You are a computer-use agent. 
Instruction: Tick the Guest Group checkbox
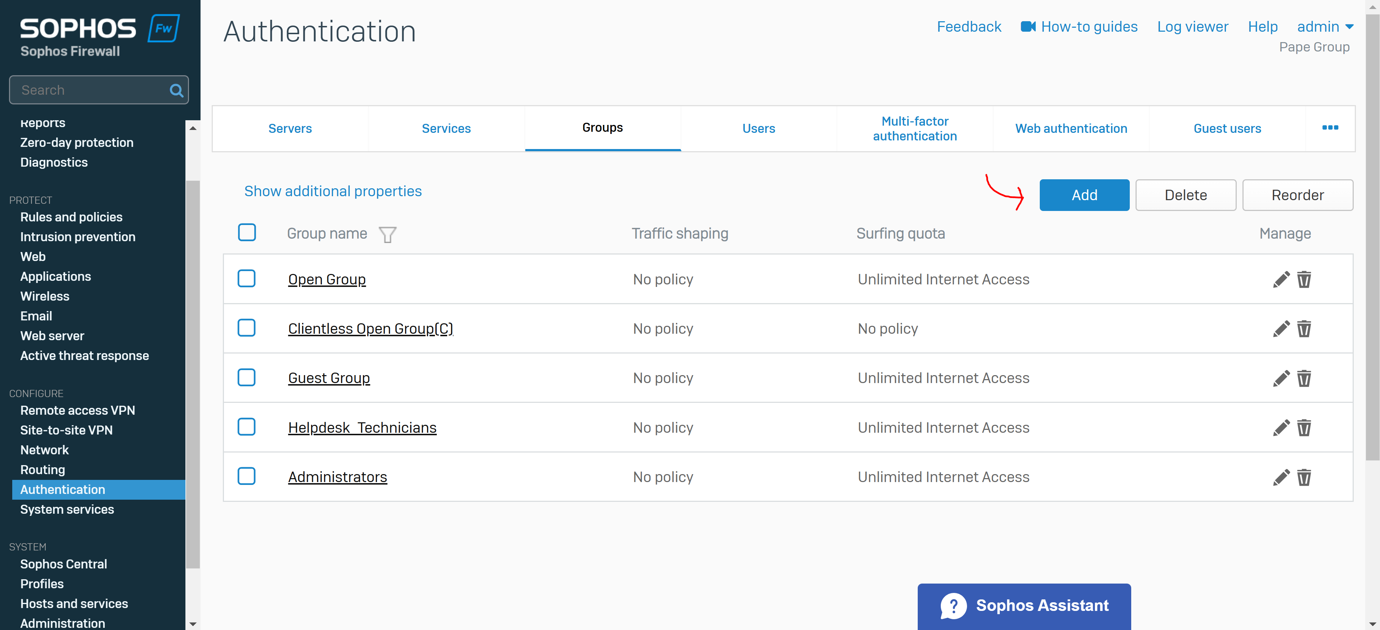(246, 378)
